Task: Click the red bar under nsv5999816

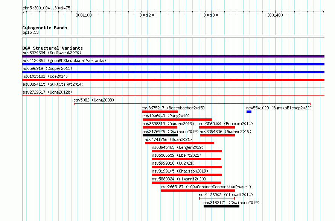Action: click(x=187, y=167)
